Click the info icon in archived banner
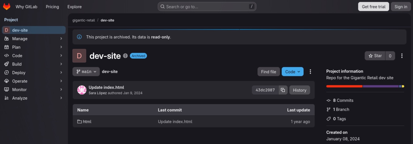This screenshot has width=413, height=144. 79,37
